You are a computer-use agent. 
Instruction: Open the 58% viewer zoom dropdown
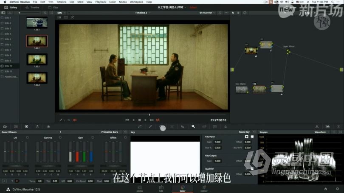[61, 13]
